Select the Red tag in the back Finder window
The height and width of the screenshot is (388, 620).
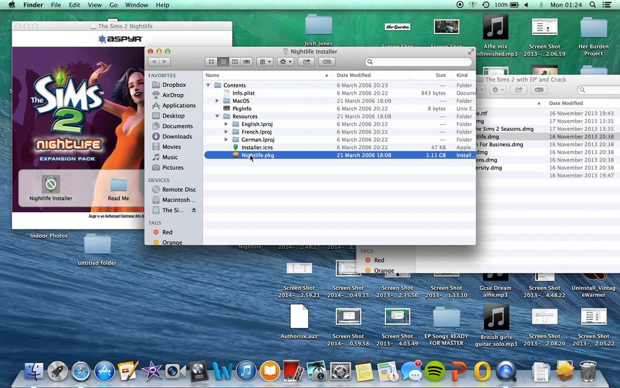point(378,260)
